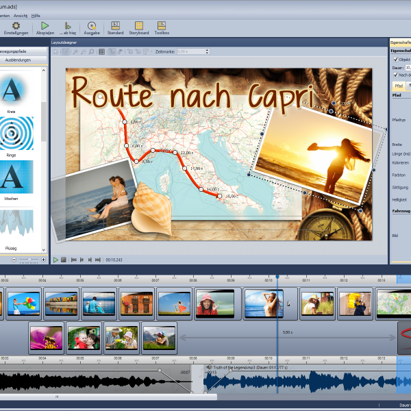Image resolution: width=411 pixels, height=411 pixels.
Task: Select the colorful beach huts slide
Action: point(61,303)
